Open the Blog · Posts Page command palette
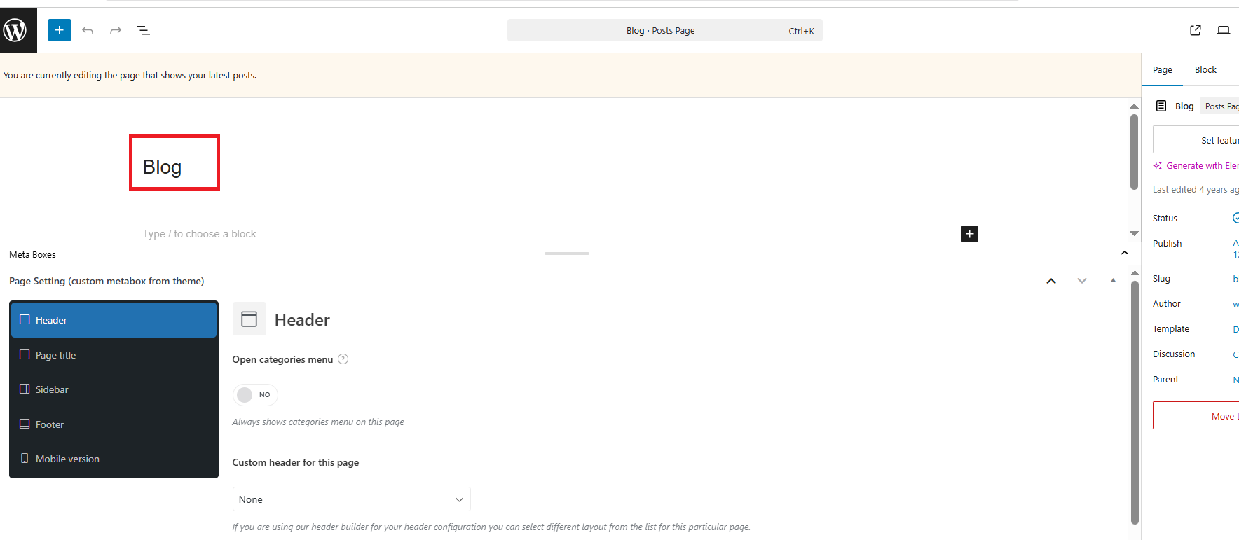The image size is (1239, 540). point(664,30)
